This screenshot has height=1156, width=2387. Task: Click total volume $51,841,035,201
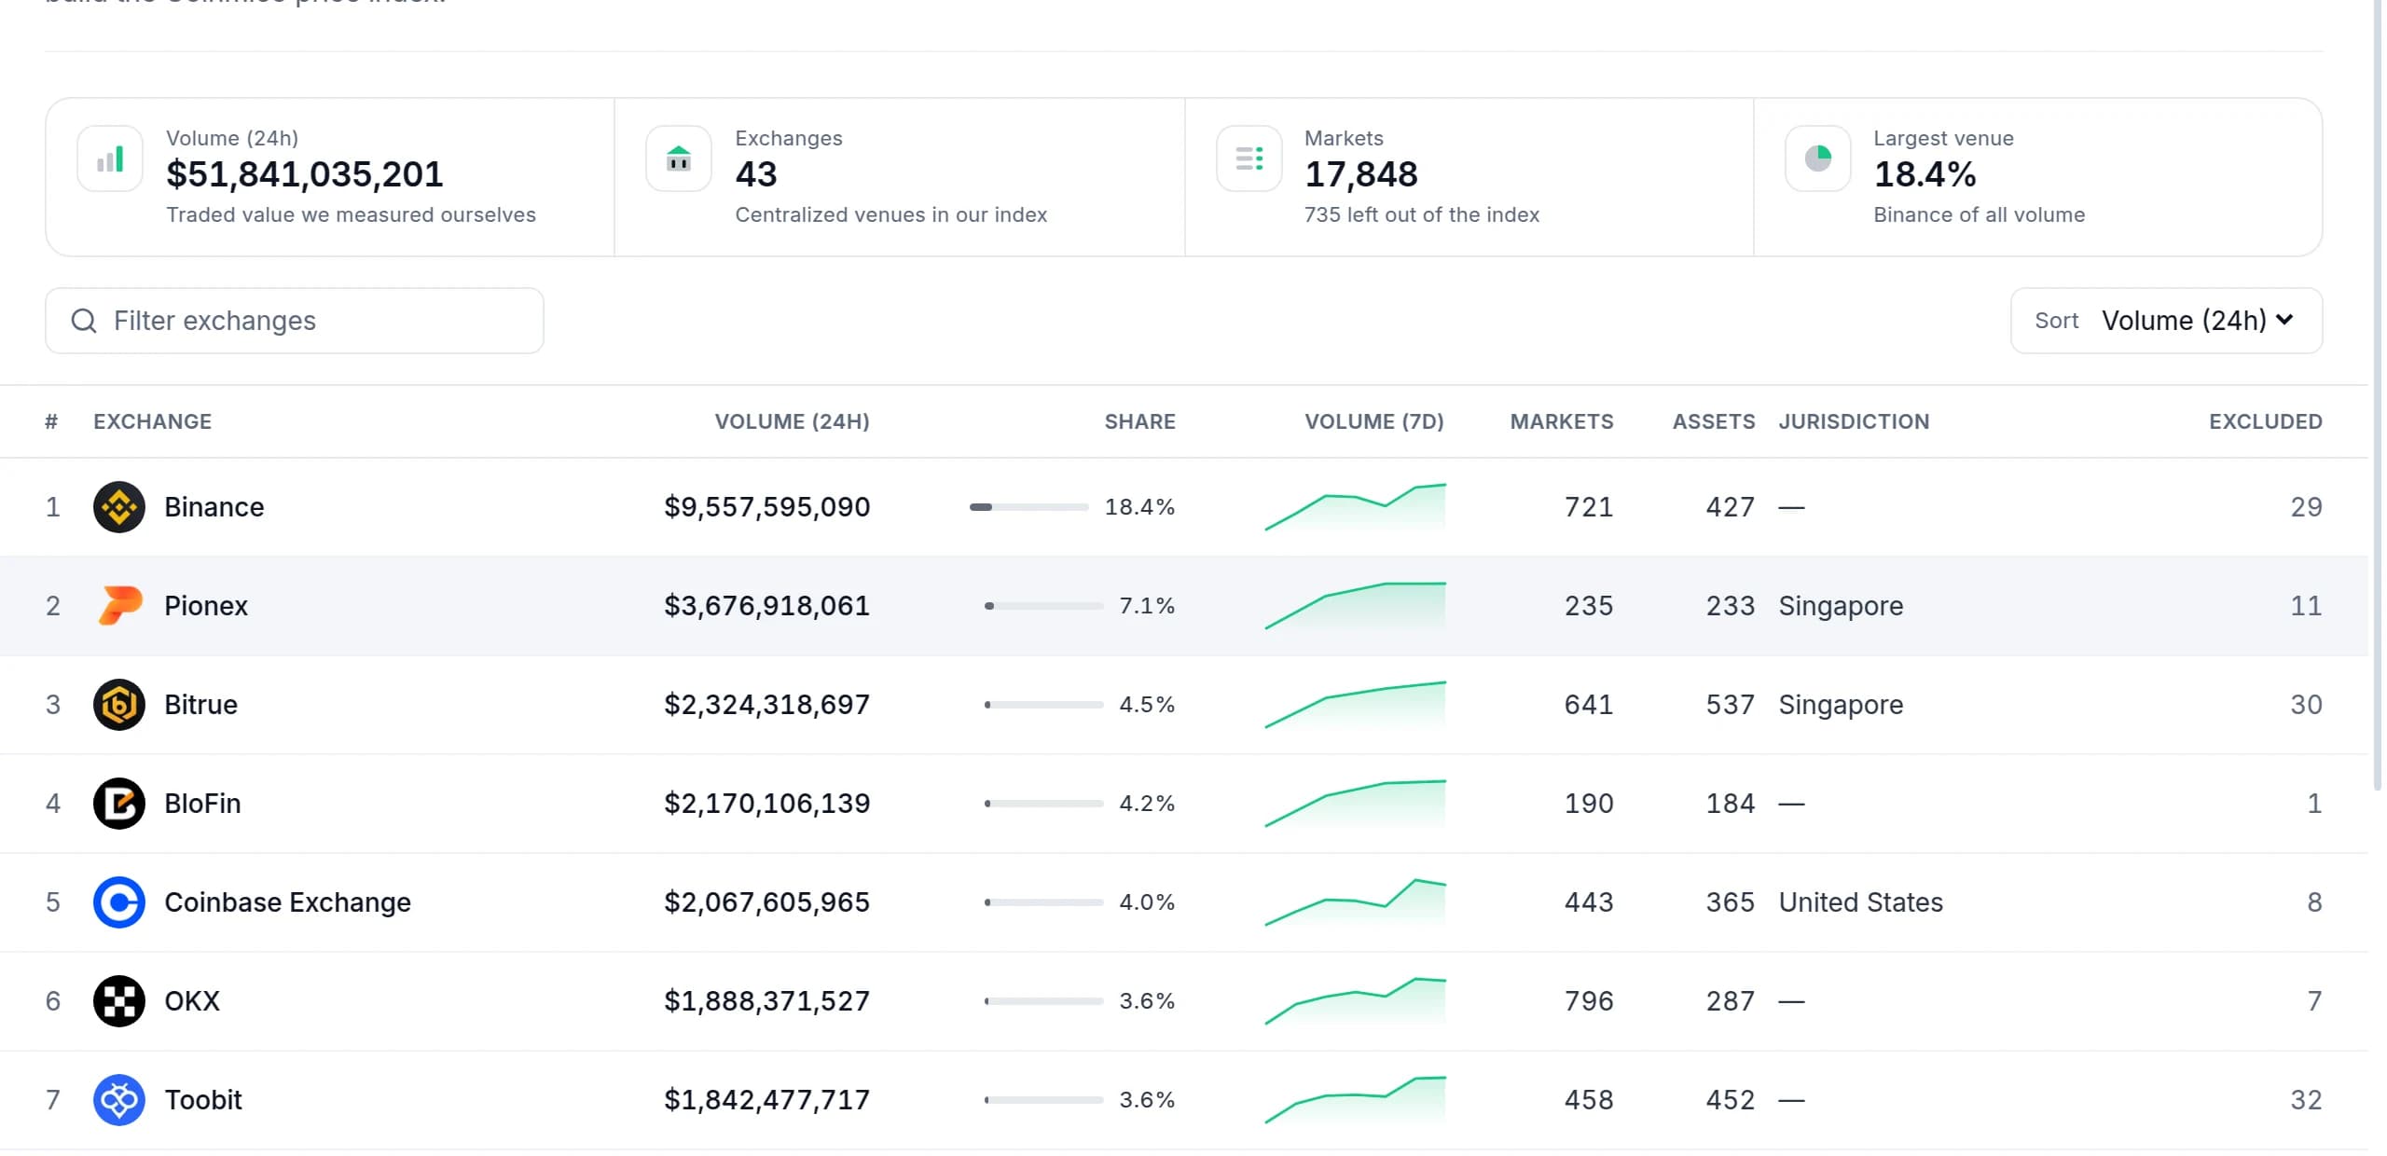[x=305, y=174]
